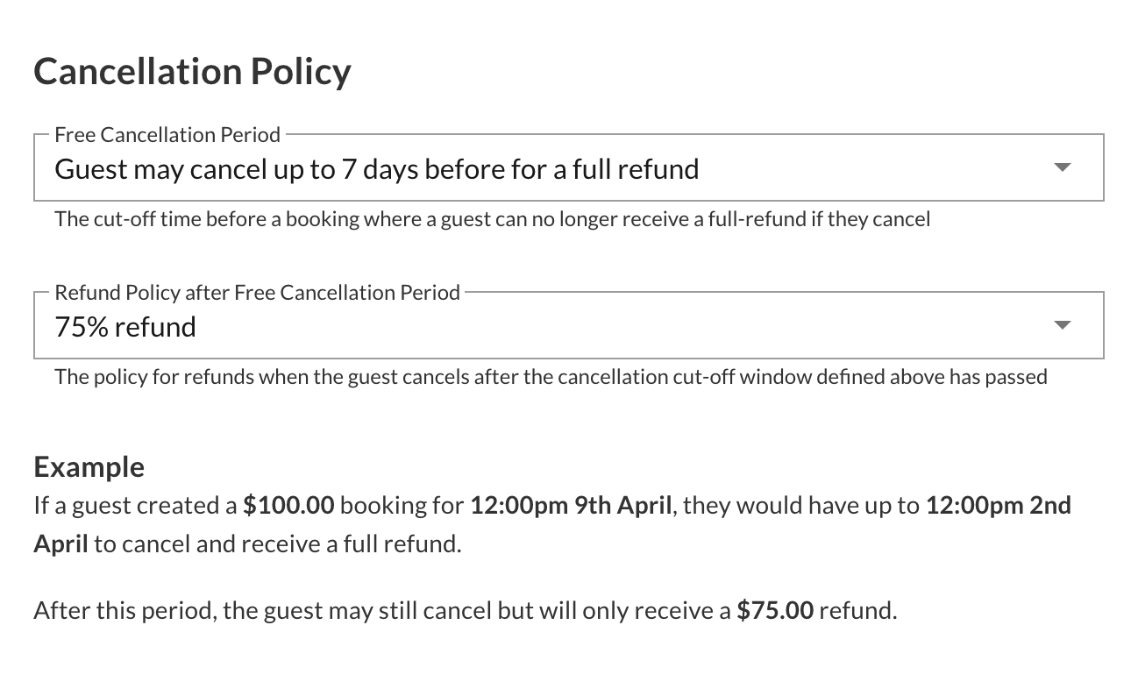1138x682 pixels.
Task: Click the Free Cancellation Period label
Action: click(167, 134)
